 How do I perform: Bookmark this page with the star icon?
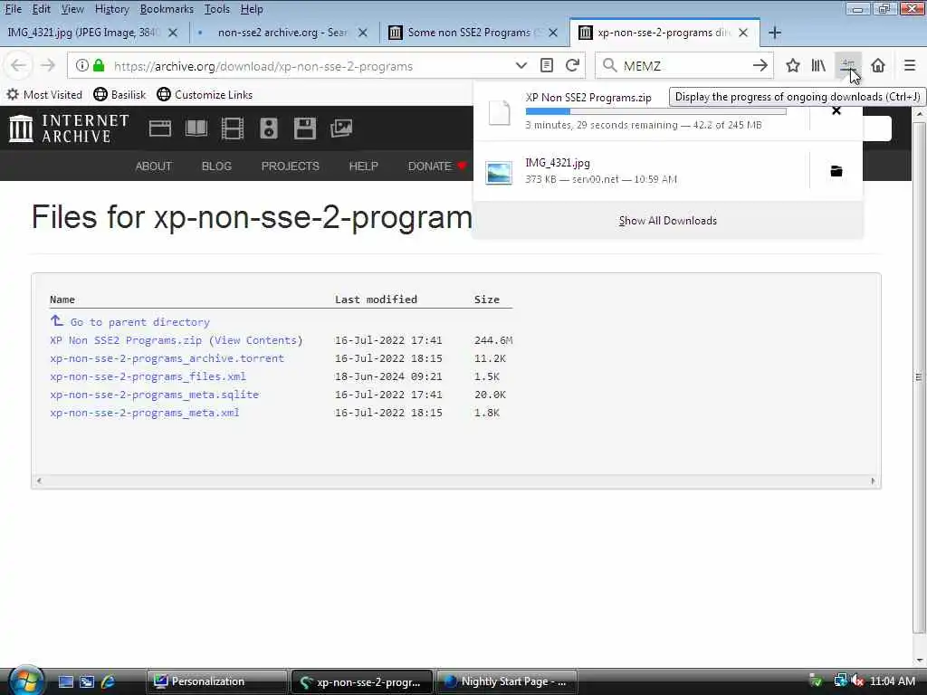tap(793, 65)
